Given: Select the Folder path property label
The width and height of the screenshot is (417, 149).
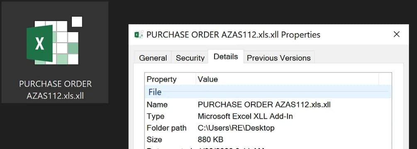Looking at the screenshot, I should (x=166, y=128).
